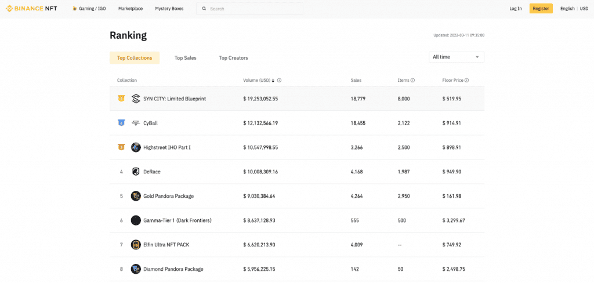Viewport: 594px width, 283px height.
Task: Click the Ranking page heading
Action: click(128, 35)
